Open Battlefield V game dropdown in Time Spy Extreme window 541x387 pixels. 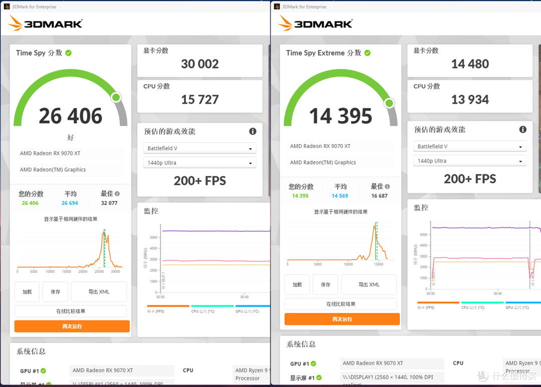470,147
